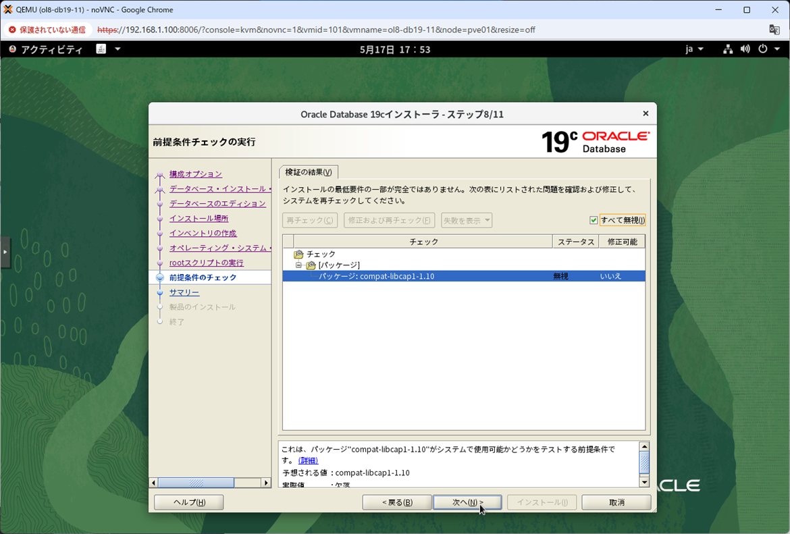Screen dimensions: 790x534
Task: Open the power menu icon
Action: pos(763,49)
